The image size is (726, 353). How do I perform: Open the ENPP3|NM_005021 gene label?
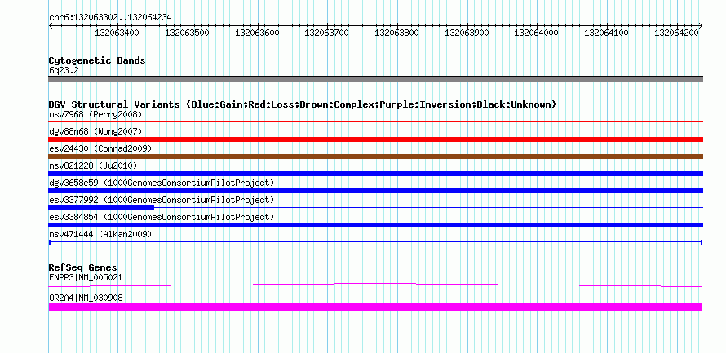click(x=86, y=277)
